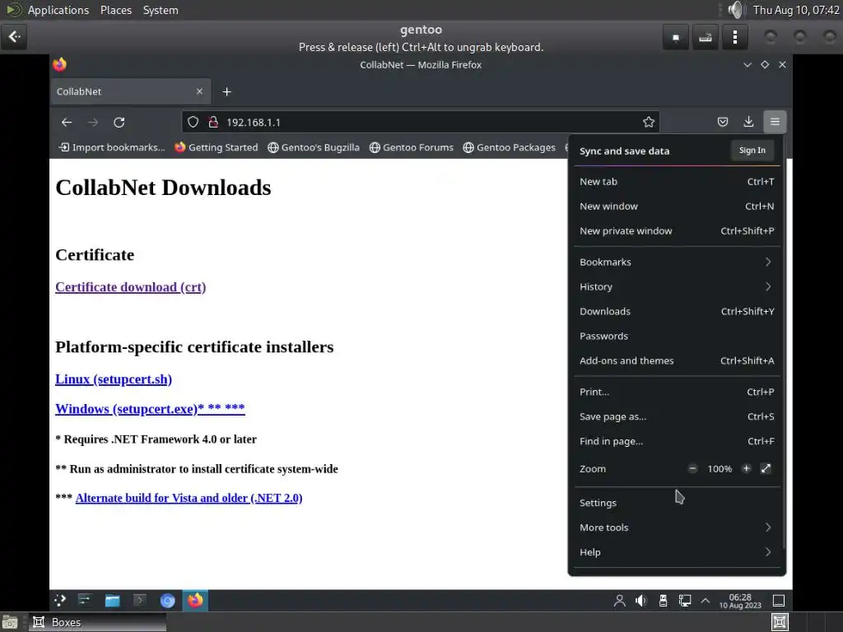Viewport: 843px width, 632px height.
Task: Select Print... menu entry
Action: pyautogui.click(x=677, y=393)
